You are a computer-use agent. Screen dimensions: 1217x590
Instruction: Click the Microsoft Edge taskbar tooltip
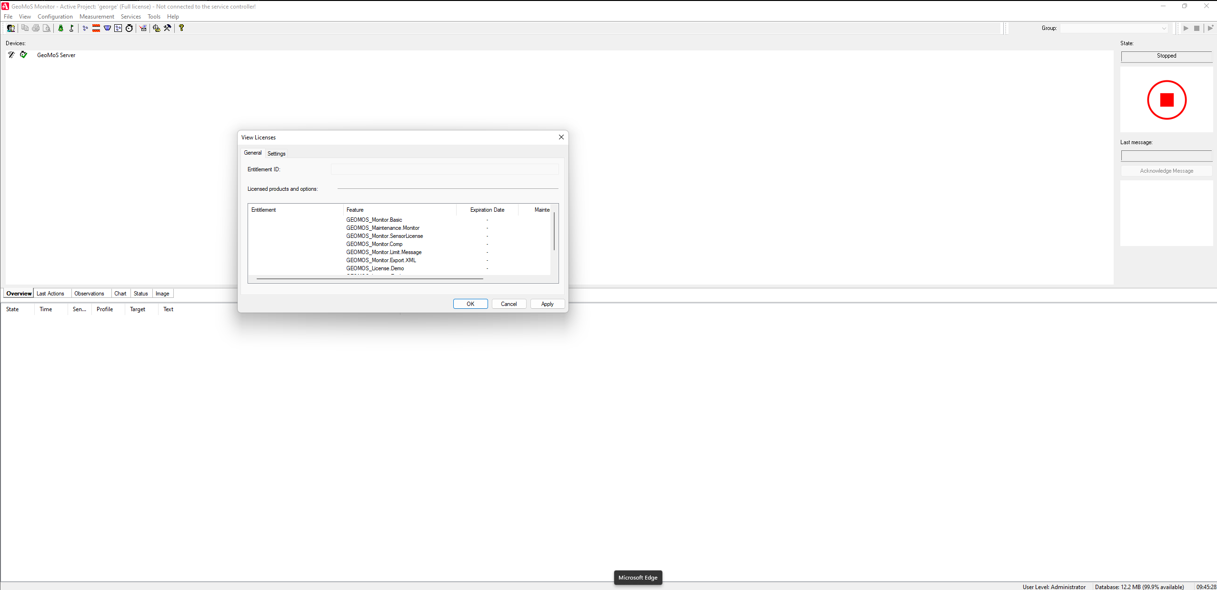[x=638, y=578]
